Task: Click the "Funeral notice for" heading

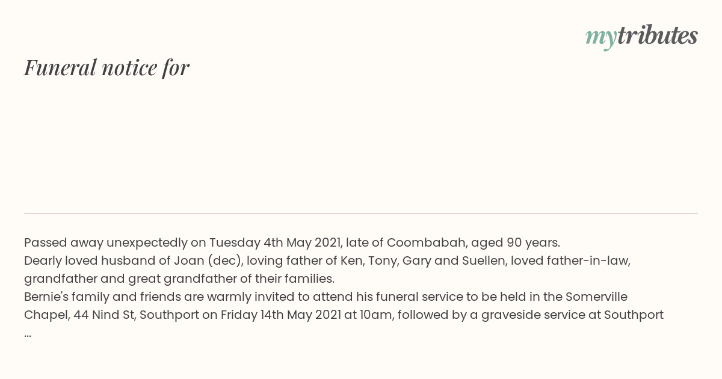Action: 106,67
